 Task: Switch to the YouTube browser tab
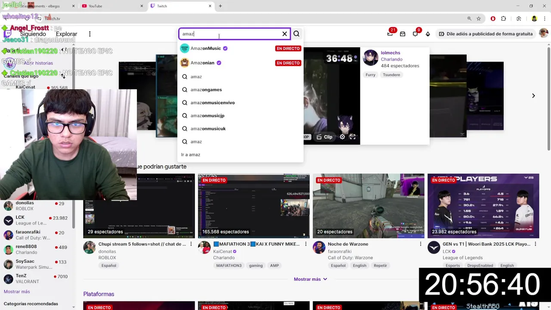[112, 6]
